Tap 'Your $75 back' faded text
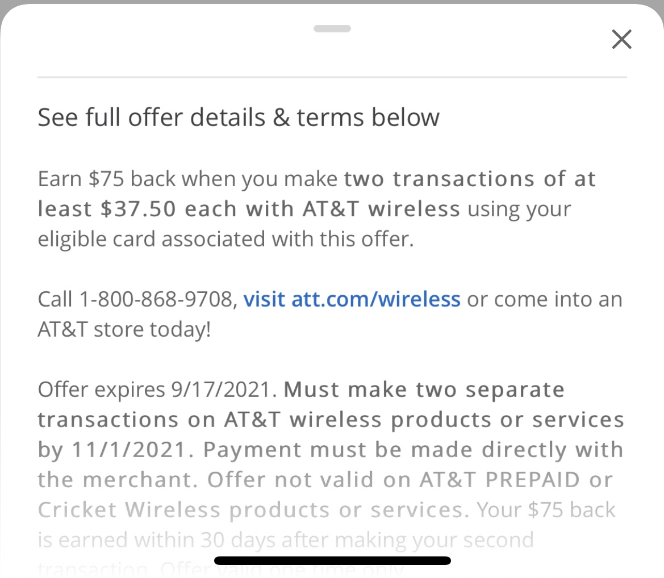The width and height of the screenshot is (664, 578). (546, 510)
